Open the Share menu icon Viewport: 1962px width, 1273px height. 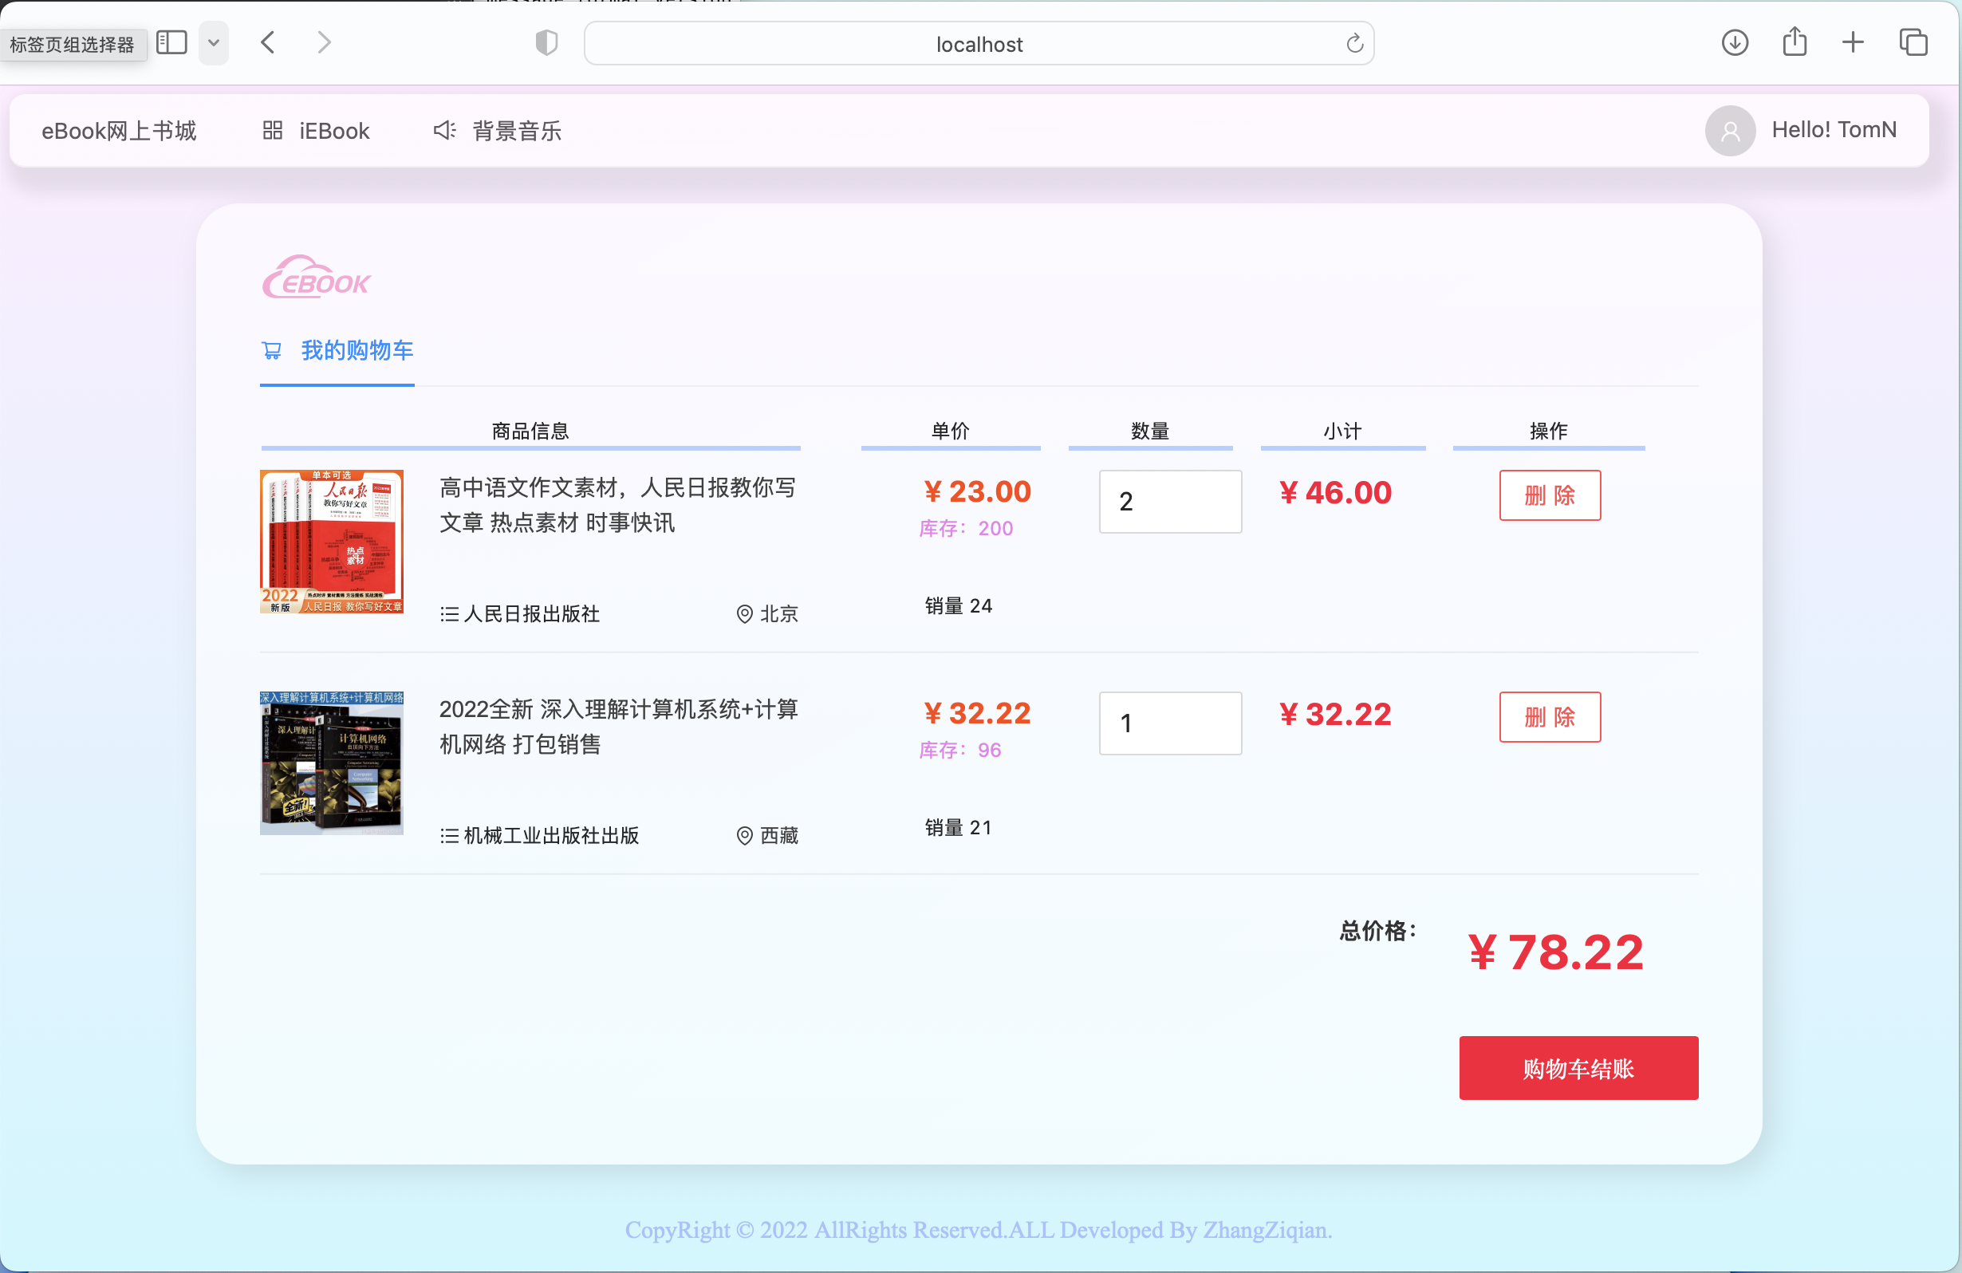coord(1794,42)
